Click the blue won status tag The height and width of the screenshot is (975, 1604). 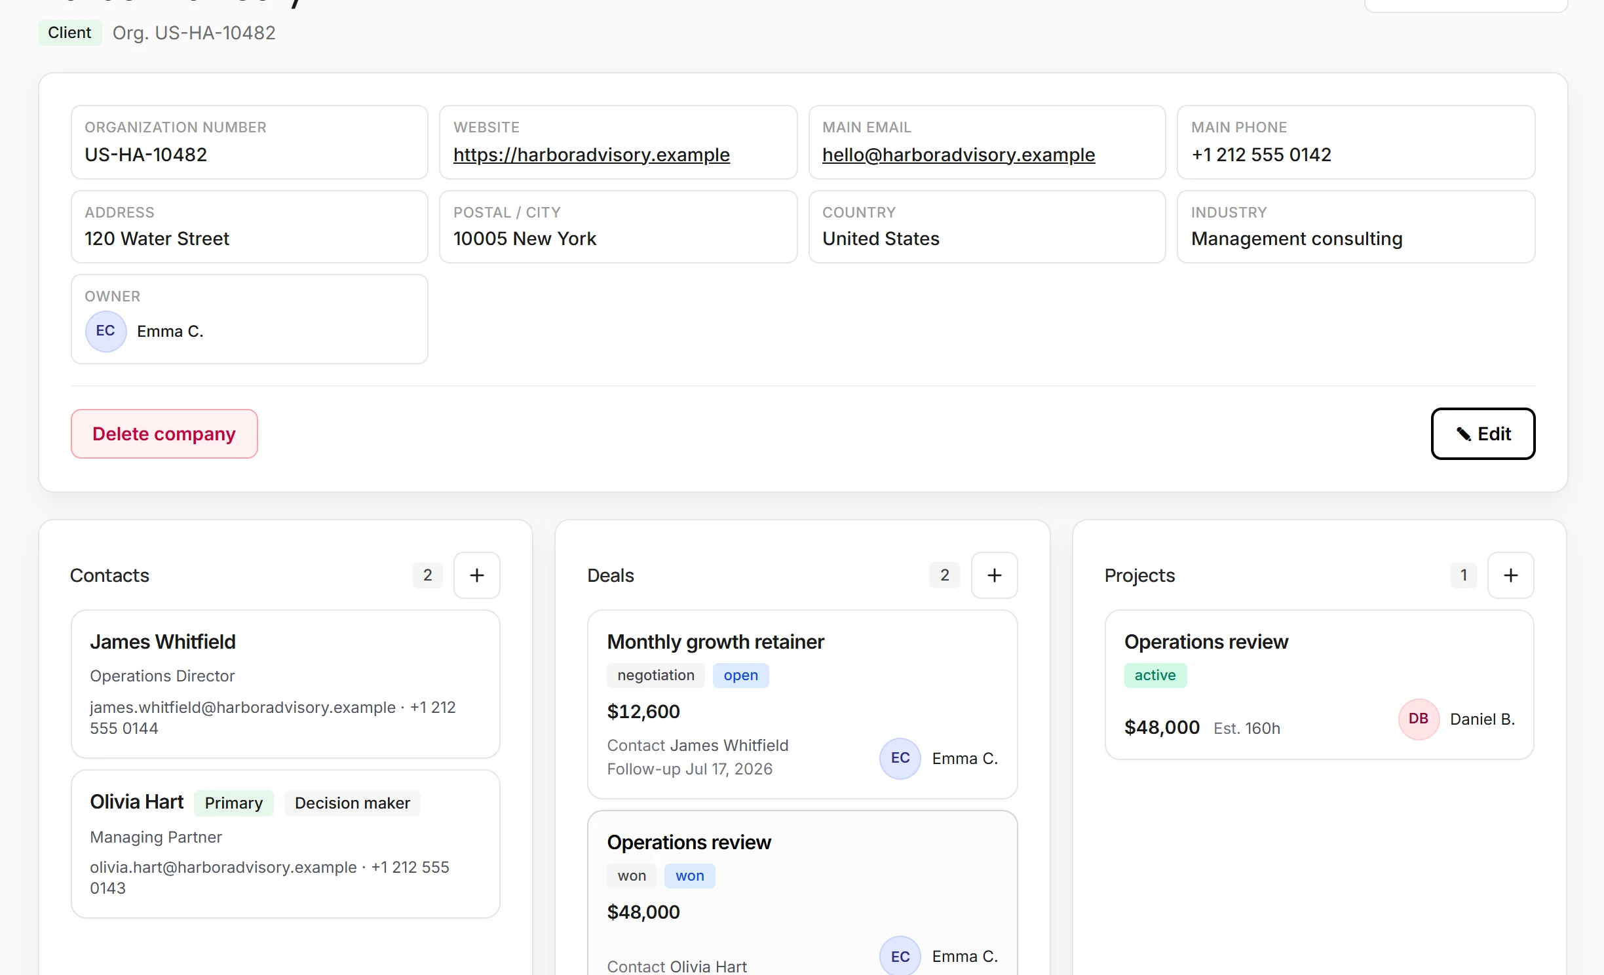(x=689, y=876)
